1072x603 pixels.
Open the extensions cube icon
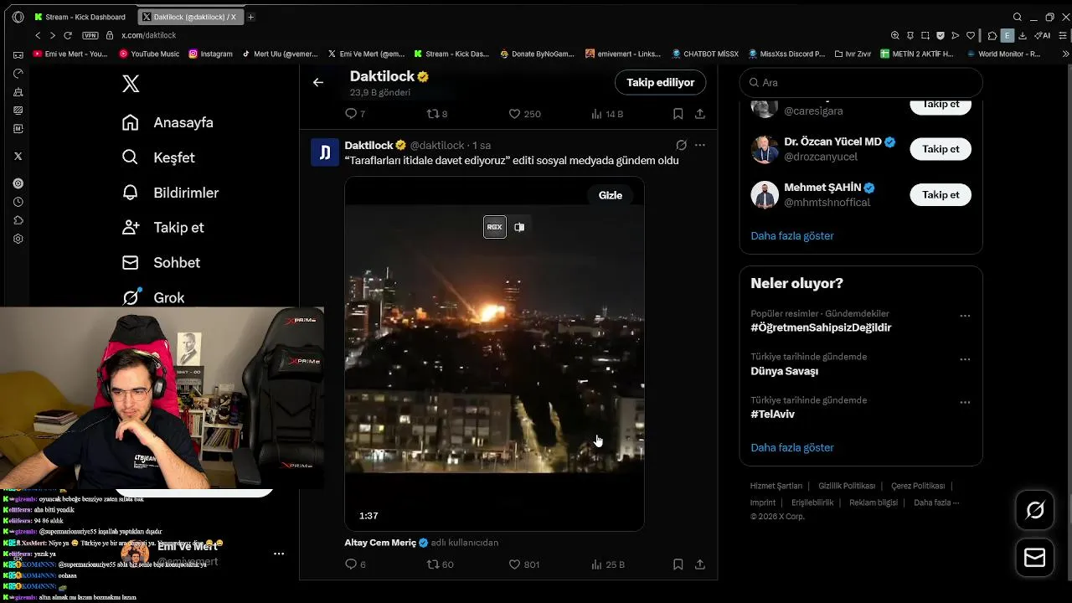tap(992, 35)
